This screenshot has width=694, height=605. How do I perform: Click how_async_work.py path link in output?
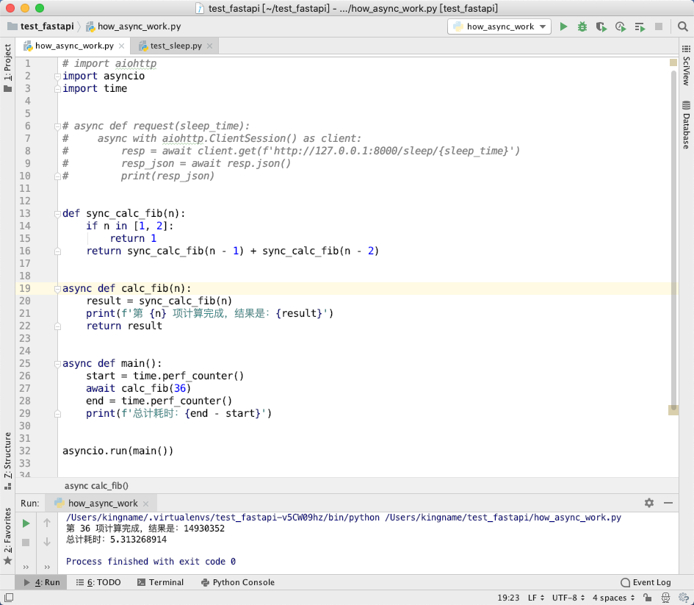pyautogui.click(x=503, y=518)
